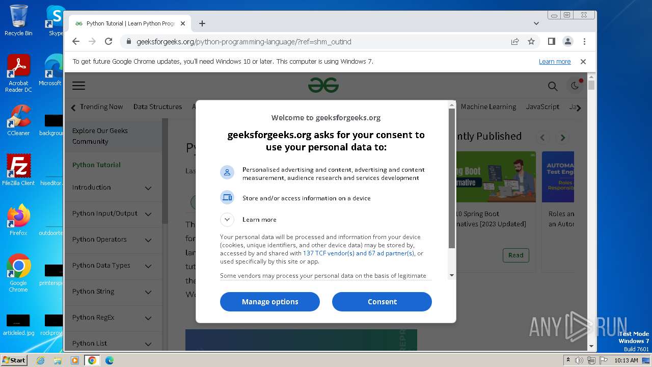Open Chrome side panel icon

(552, 42)
